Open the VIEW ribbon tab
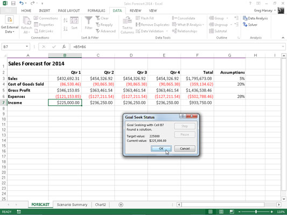Image resolution: width=287 pixels, height=215 pixels. 153,11
